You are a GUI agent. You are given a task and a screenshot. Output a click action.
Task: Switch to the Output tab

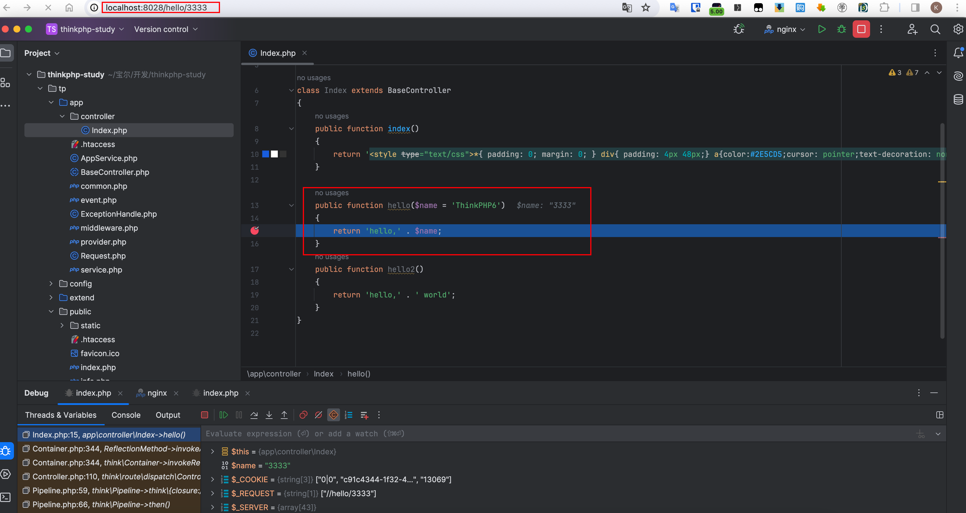pos(168,415)
